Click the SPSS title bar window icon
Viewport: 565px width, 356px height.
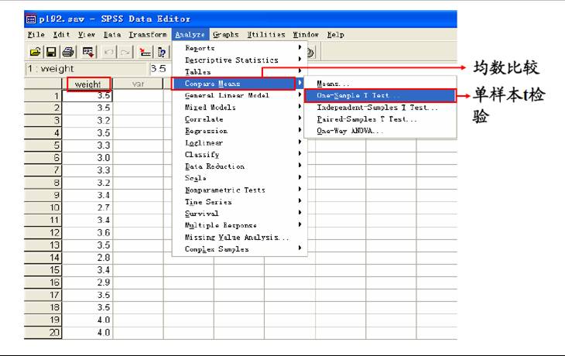coord(31,19)
